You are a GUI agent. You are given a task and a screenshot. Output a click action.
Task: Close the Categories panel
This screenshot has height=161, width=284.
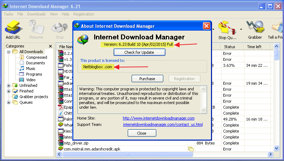pyautogui.click(x=50, y=46)
